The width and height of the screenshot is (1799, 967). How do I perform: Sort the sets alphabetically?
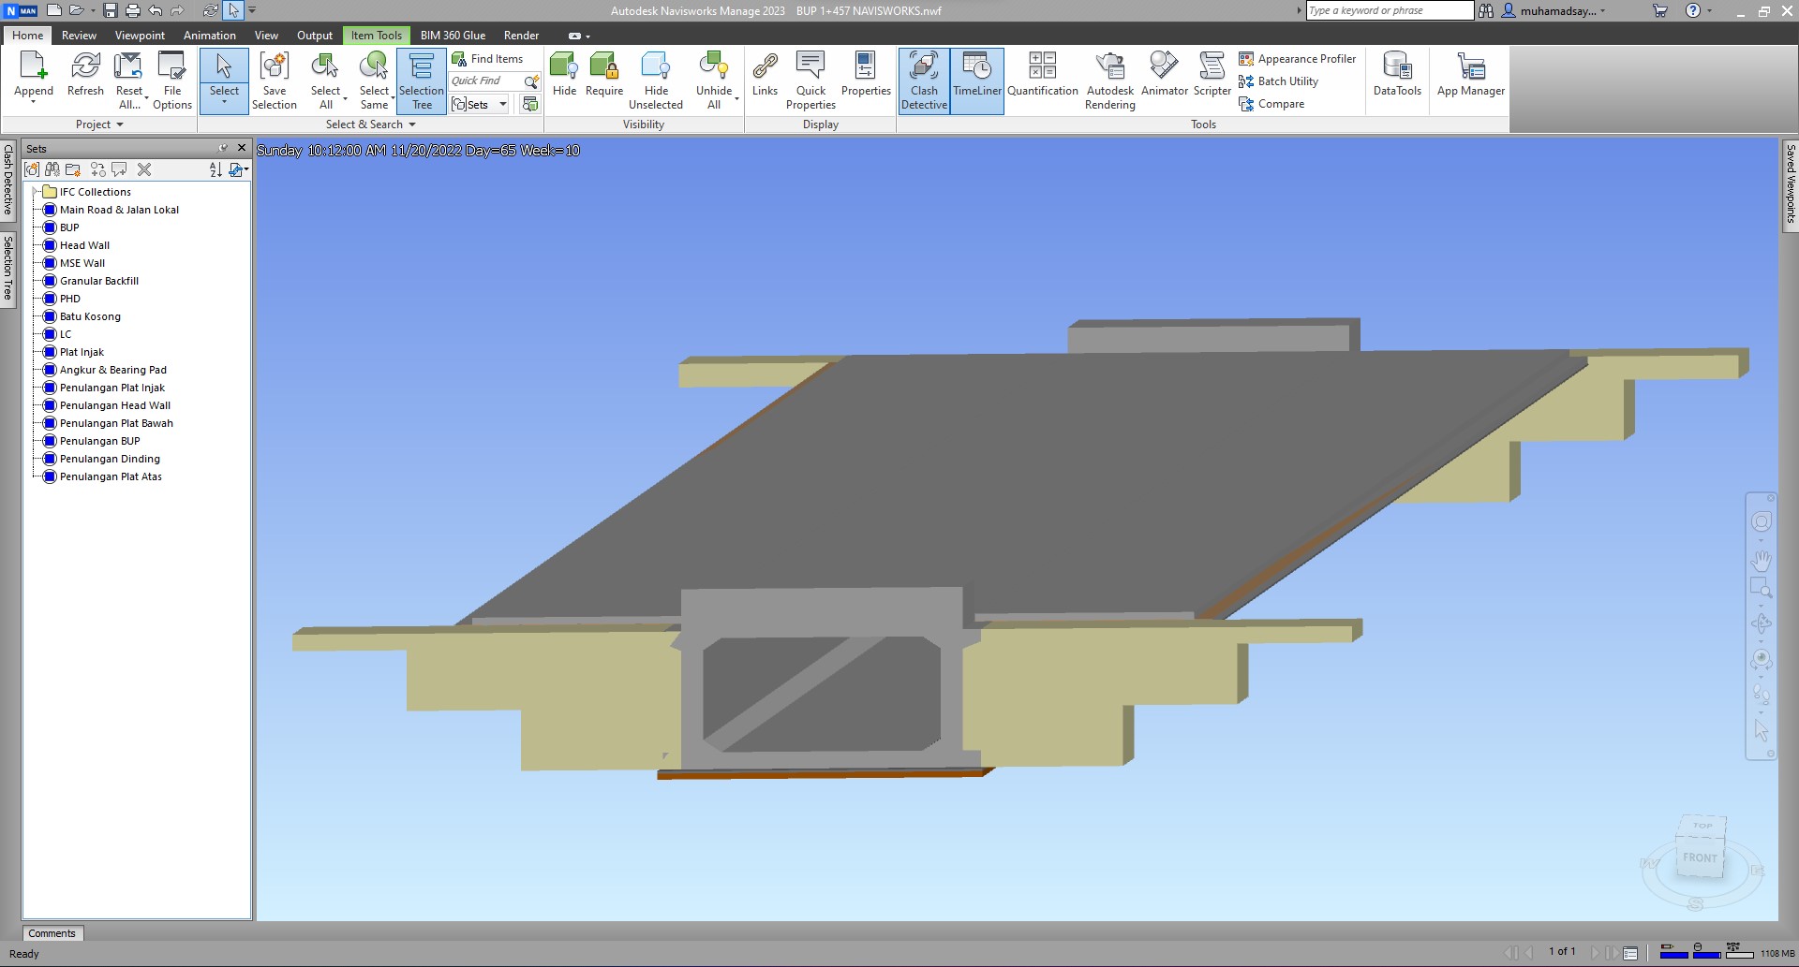click(x=216, y=169)
